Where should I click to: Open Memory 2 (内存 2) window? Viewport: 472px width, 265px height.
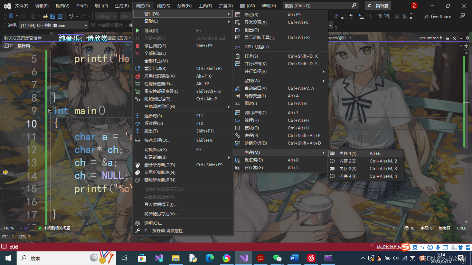coord(366,161)
